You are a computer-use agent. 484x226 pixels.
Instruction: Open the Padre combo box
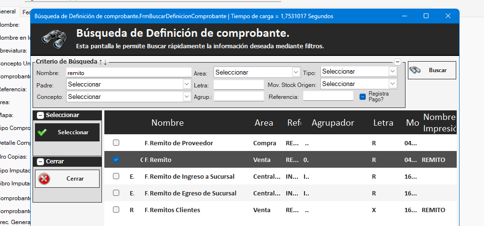coord(186,84)
